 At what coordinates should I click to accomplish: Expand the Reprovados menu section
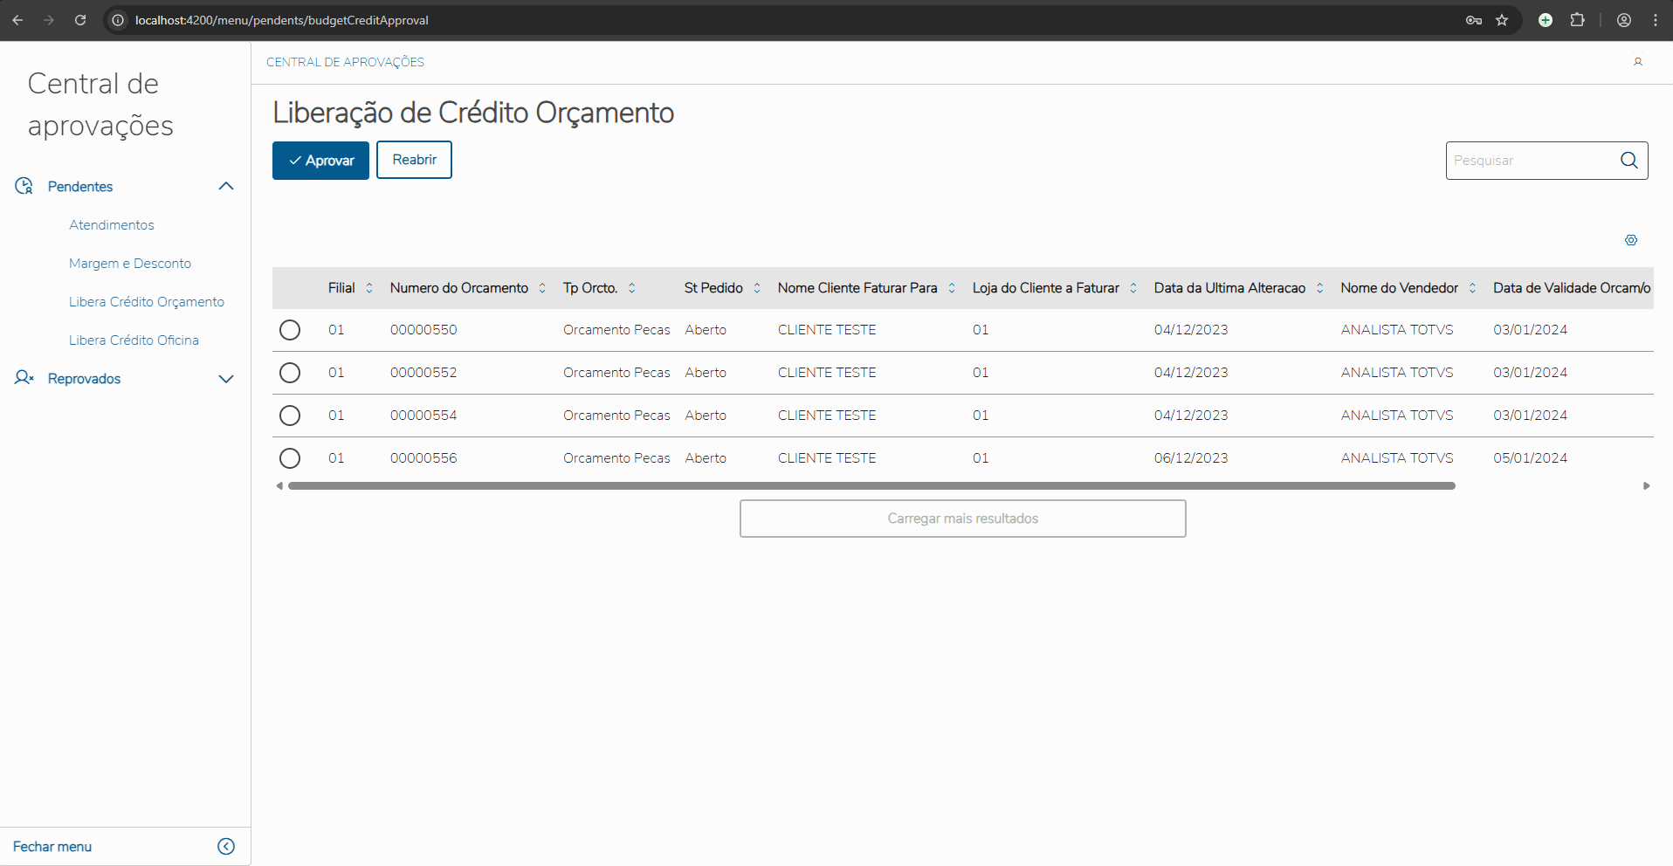point(226,379)
